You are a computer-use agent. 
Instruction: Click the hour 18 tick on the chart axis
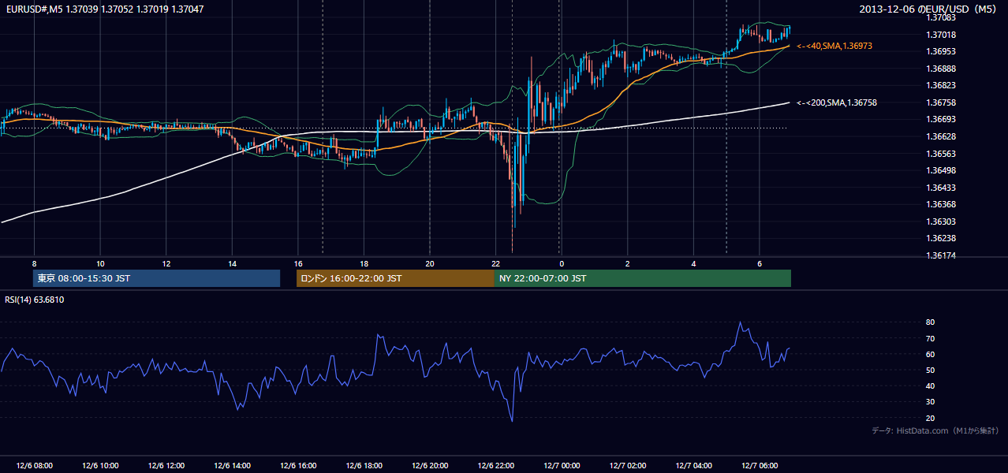(364, 263)
